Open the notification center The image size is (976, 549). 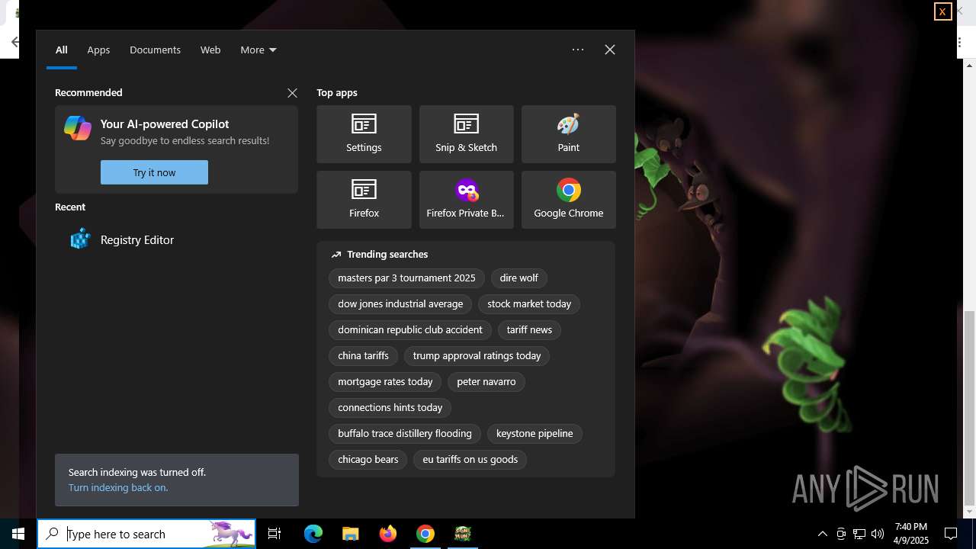click(951, 534)
